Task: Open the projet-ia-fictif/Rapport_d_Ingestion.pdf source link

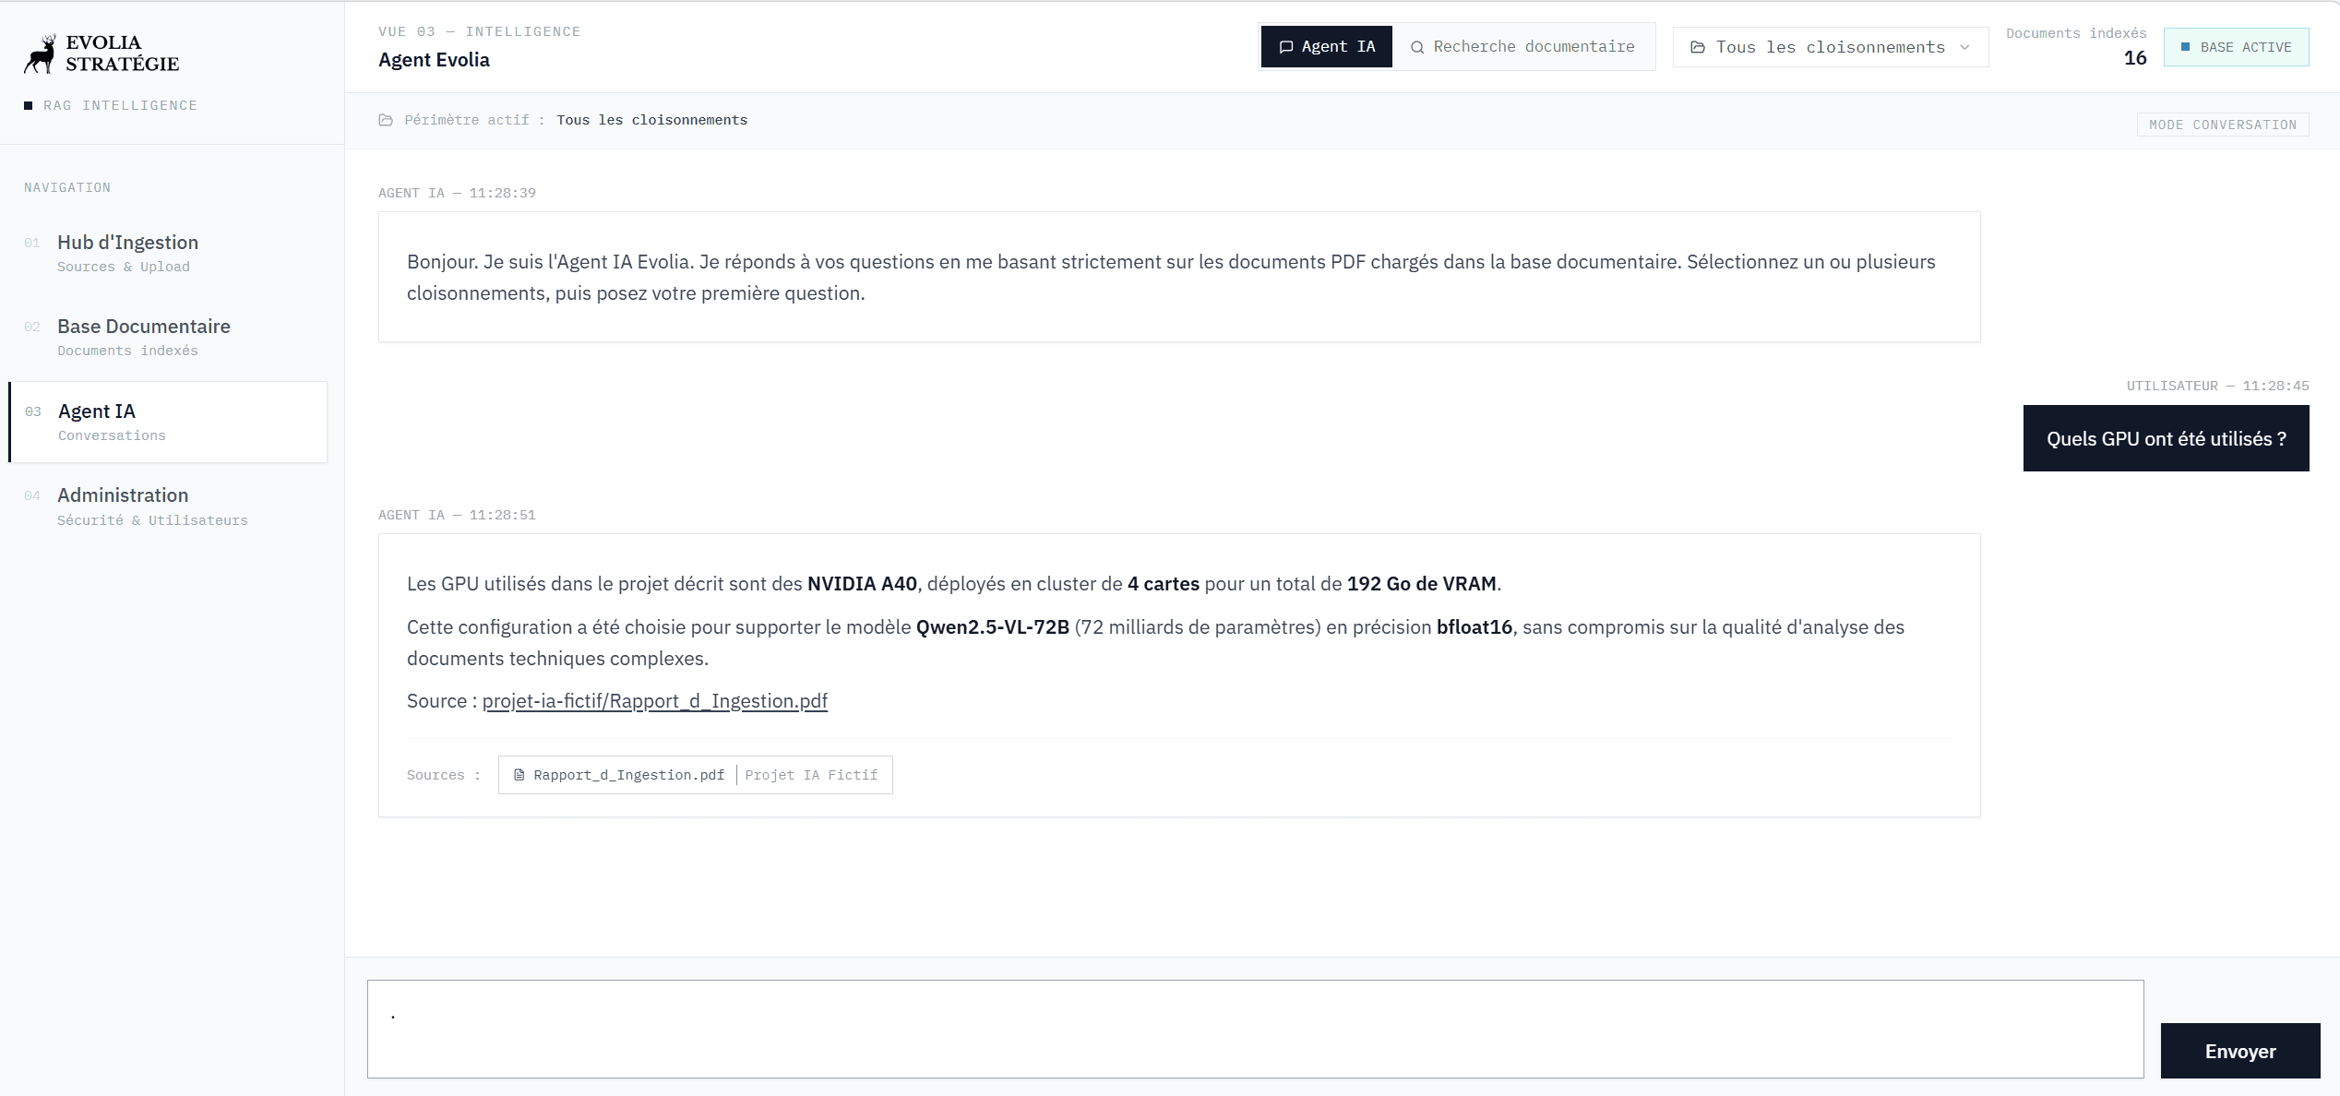Action: coord(654,701)
